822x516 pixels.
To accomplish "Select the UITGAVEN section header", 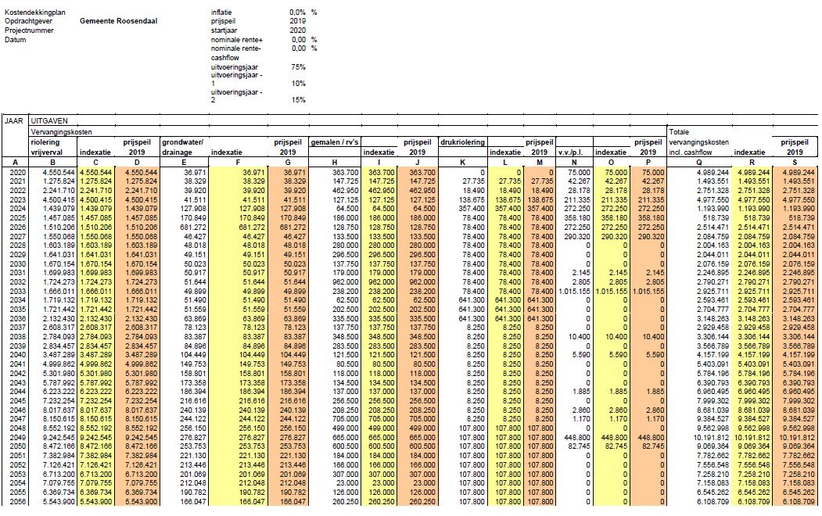I will (48, 121).
